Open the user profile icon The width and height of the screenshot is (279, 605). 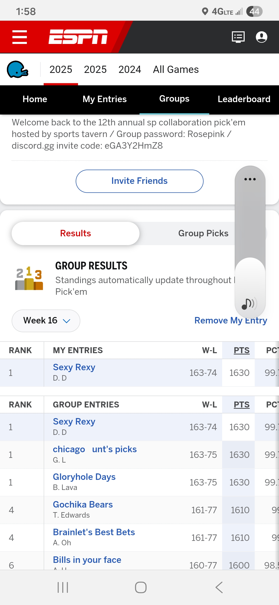(261, 37)
